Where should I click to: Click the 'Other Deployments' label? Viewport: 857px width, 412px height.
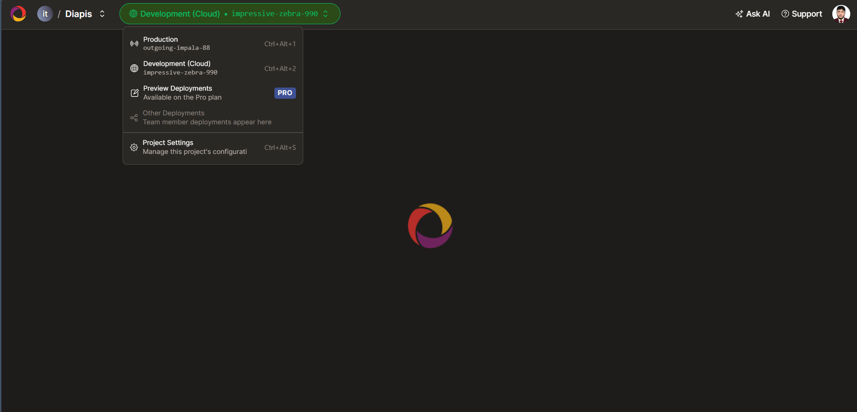pyautogui.click(x=173, y=113)
